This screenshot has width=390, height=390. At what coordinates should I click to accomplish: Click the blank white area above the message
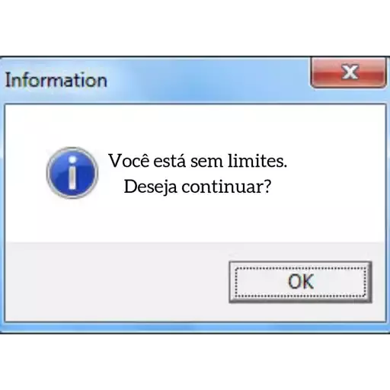point(196,127)
